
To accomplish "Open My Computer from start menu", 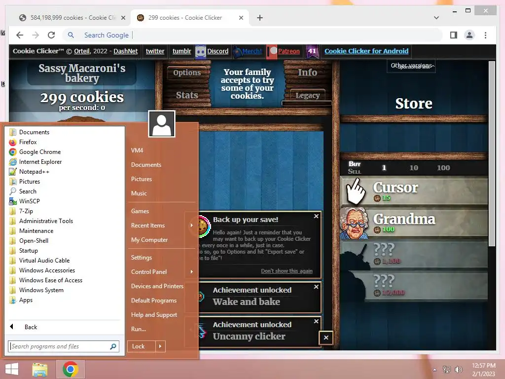I will click(149, 240).
